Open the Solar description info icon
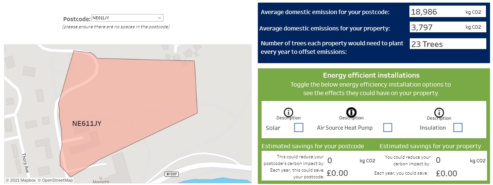This screenshot has width=493, height=185. 289,112
